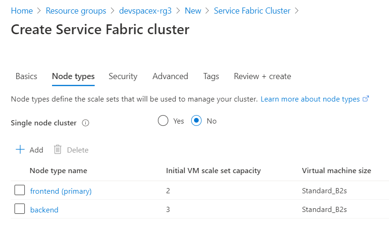The image size is (389, 226).
Task: Click Standard_B2s in the backend row
Action: [324, 210]
